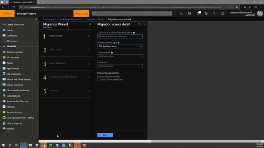This screenshot has height=148, width=264.
Task: Click Security Center shield icon
Action: [4, 112]
